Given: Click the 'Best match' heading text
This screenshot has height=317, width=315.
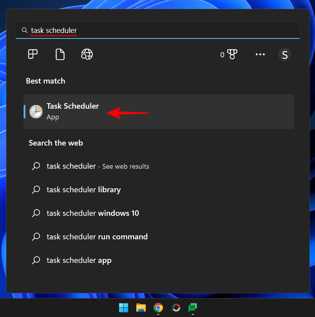Looking at the screenshot, I should pos(45,81).
